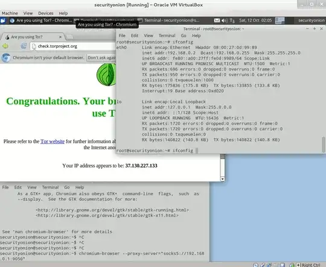Click the root terminal scrollbar handle
Screen dimensions: 326x267
(324, 145)
